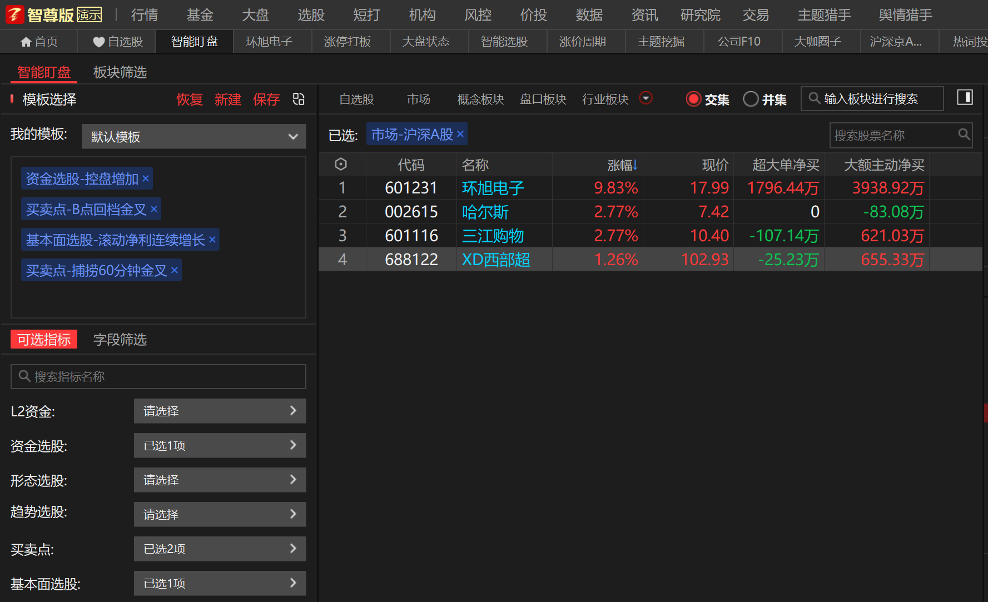Open the 默认模板 template dropdown
The width and height of the screenshot is (988, 602).
pyautogui.click(x=193, y=136)
